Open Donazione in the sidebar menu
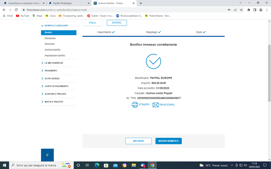 [x=50, y=38]
